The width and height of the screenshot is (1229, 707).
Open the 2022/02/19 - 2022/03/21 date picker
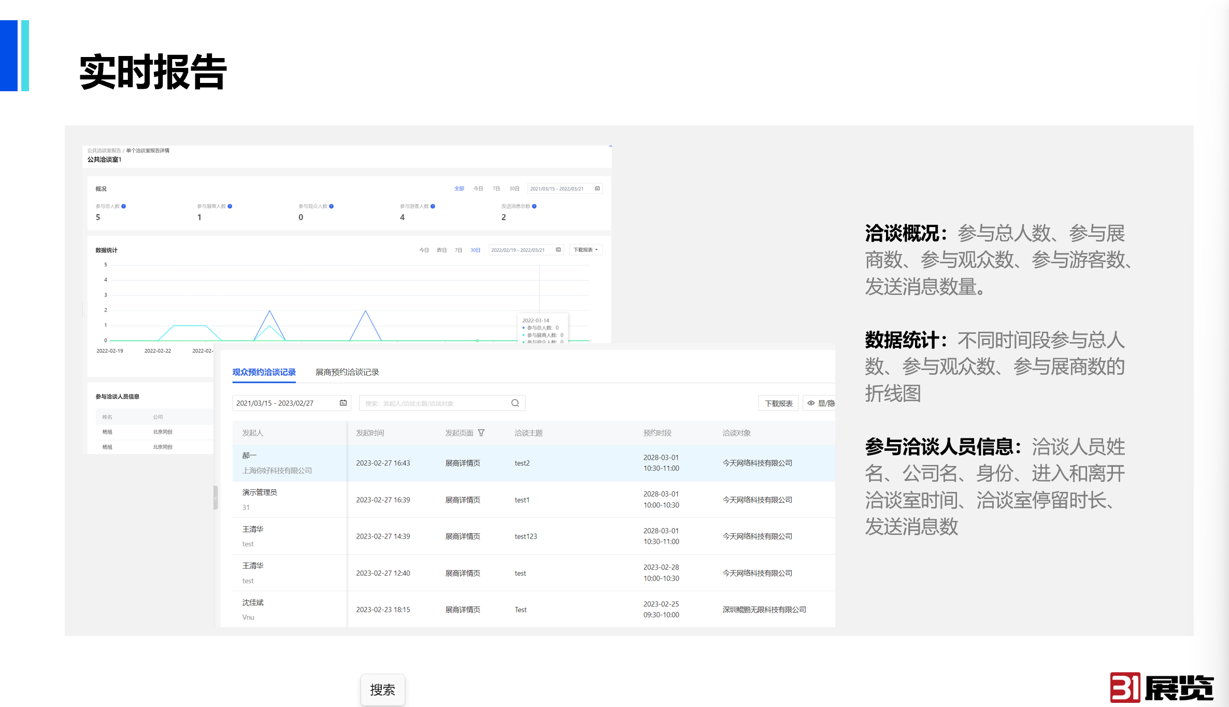(x=518, y=250)
